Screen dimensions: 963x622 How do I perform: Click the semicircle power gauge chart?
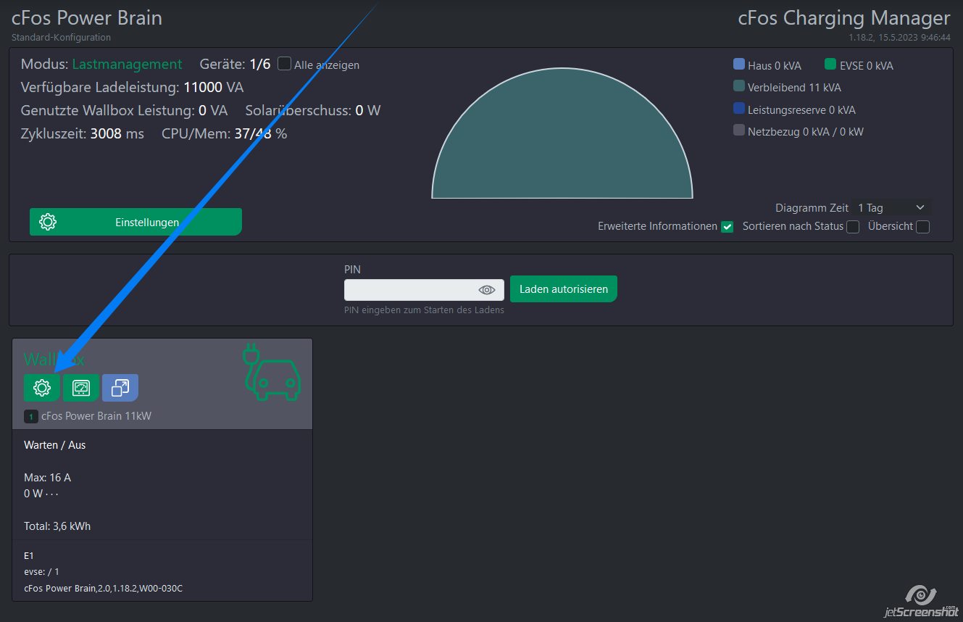coord(562,133)
